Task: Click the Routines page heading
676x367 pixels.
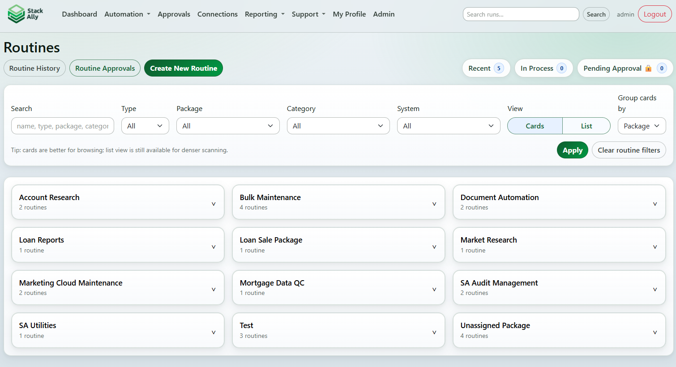Action: 32,47
